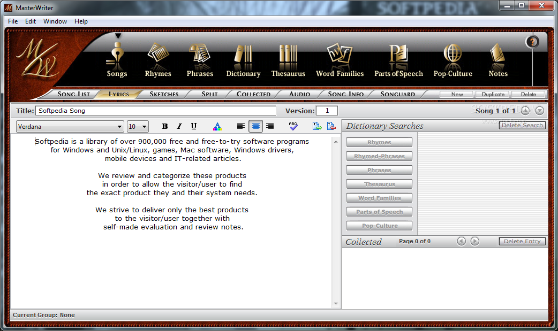Select the Lyrics tab

pyautogui.click(x=119, y=94)
